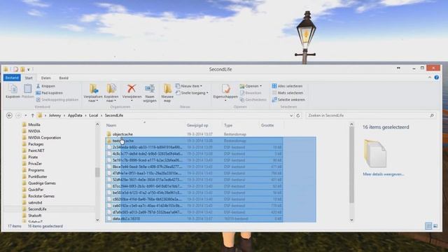Open the Bestand tab

click(12, 78)
